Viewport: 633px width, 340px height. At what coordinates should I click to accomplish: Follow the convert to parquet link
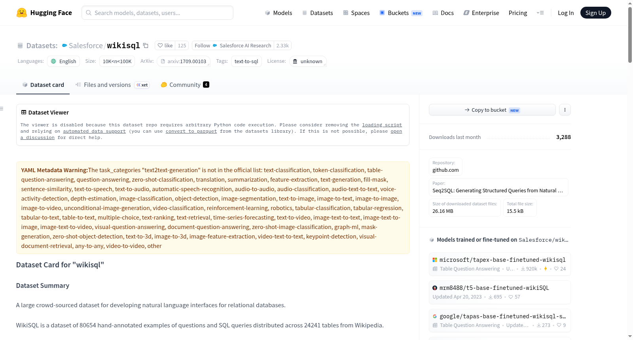(x=191, y=131)
